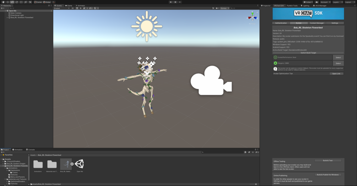357x186 pixels.
Task: Switch to the Pumkin Tools tab
Action: [x=292, y=6]
